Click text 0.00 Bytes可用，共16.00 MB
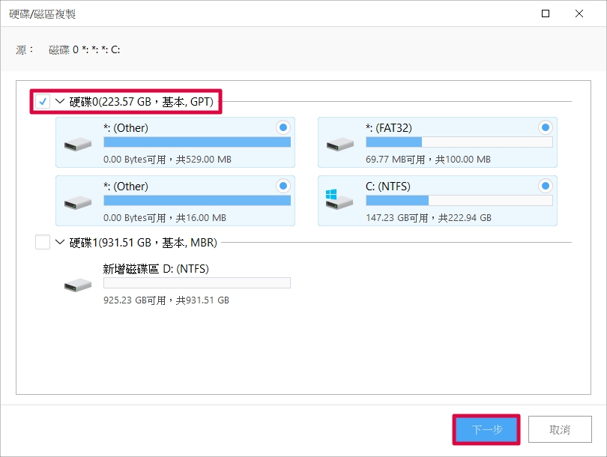This screenshot has height=457, width=607. click(165, 218)
